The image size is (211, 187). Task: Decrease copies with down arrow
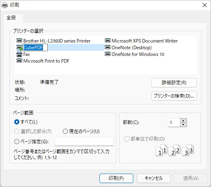click(x=183, y=124)
